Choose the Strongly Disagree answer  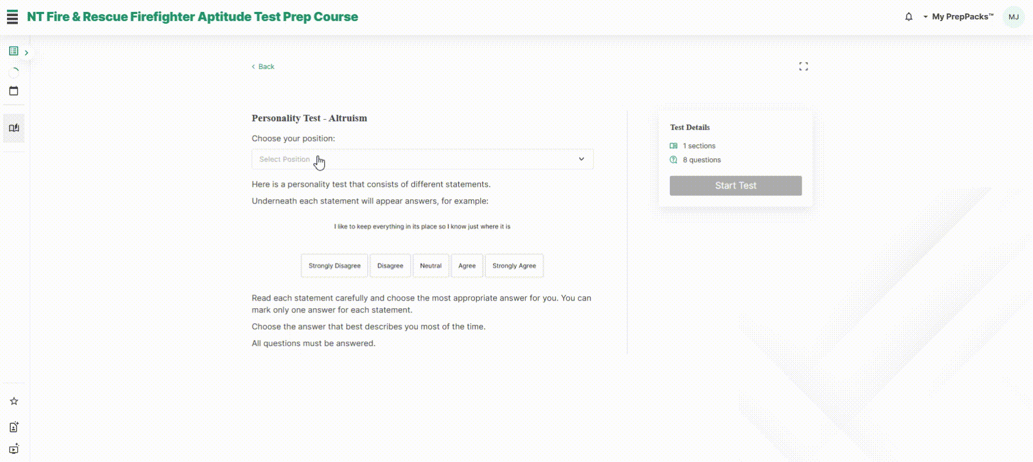(334, 266)
